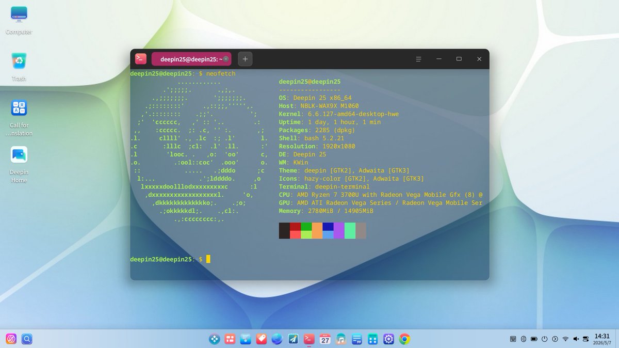Open the Bluetooth tray icon
Screen dimensions: 619x348
523,339
